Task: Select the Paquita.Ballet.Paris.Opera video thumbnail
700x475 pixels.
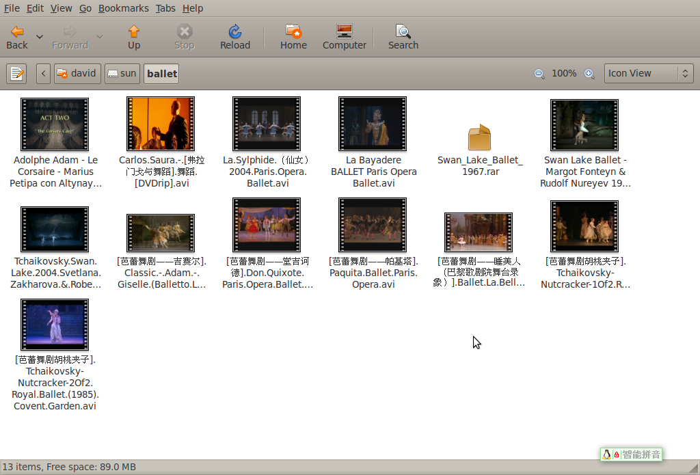Action: [x=373, y=225]
